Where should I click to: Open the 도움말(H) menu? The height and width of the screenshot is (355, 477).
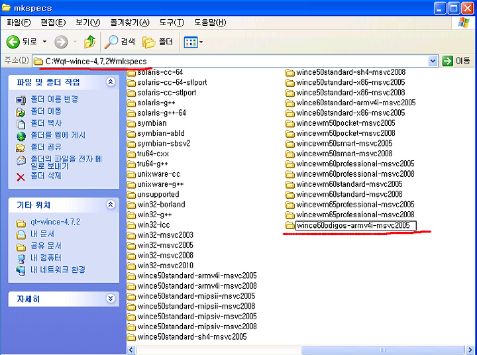point(210,23)
